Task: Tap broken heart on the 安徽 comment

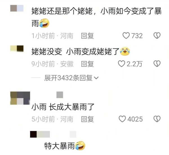Action: click(x=157, y=64)
